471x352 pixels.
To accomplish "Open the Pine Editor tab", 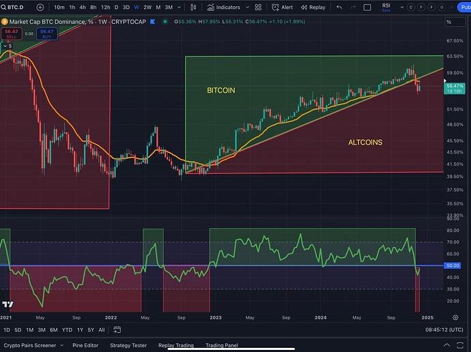I will (85, 345).
